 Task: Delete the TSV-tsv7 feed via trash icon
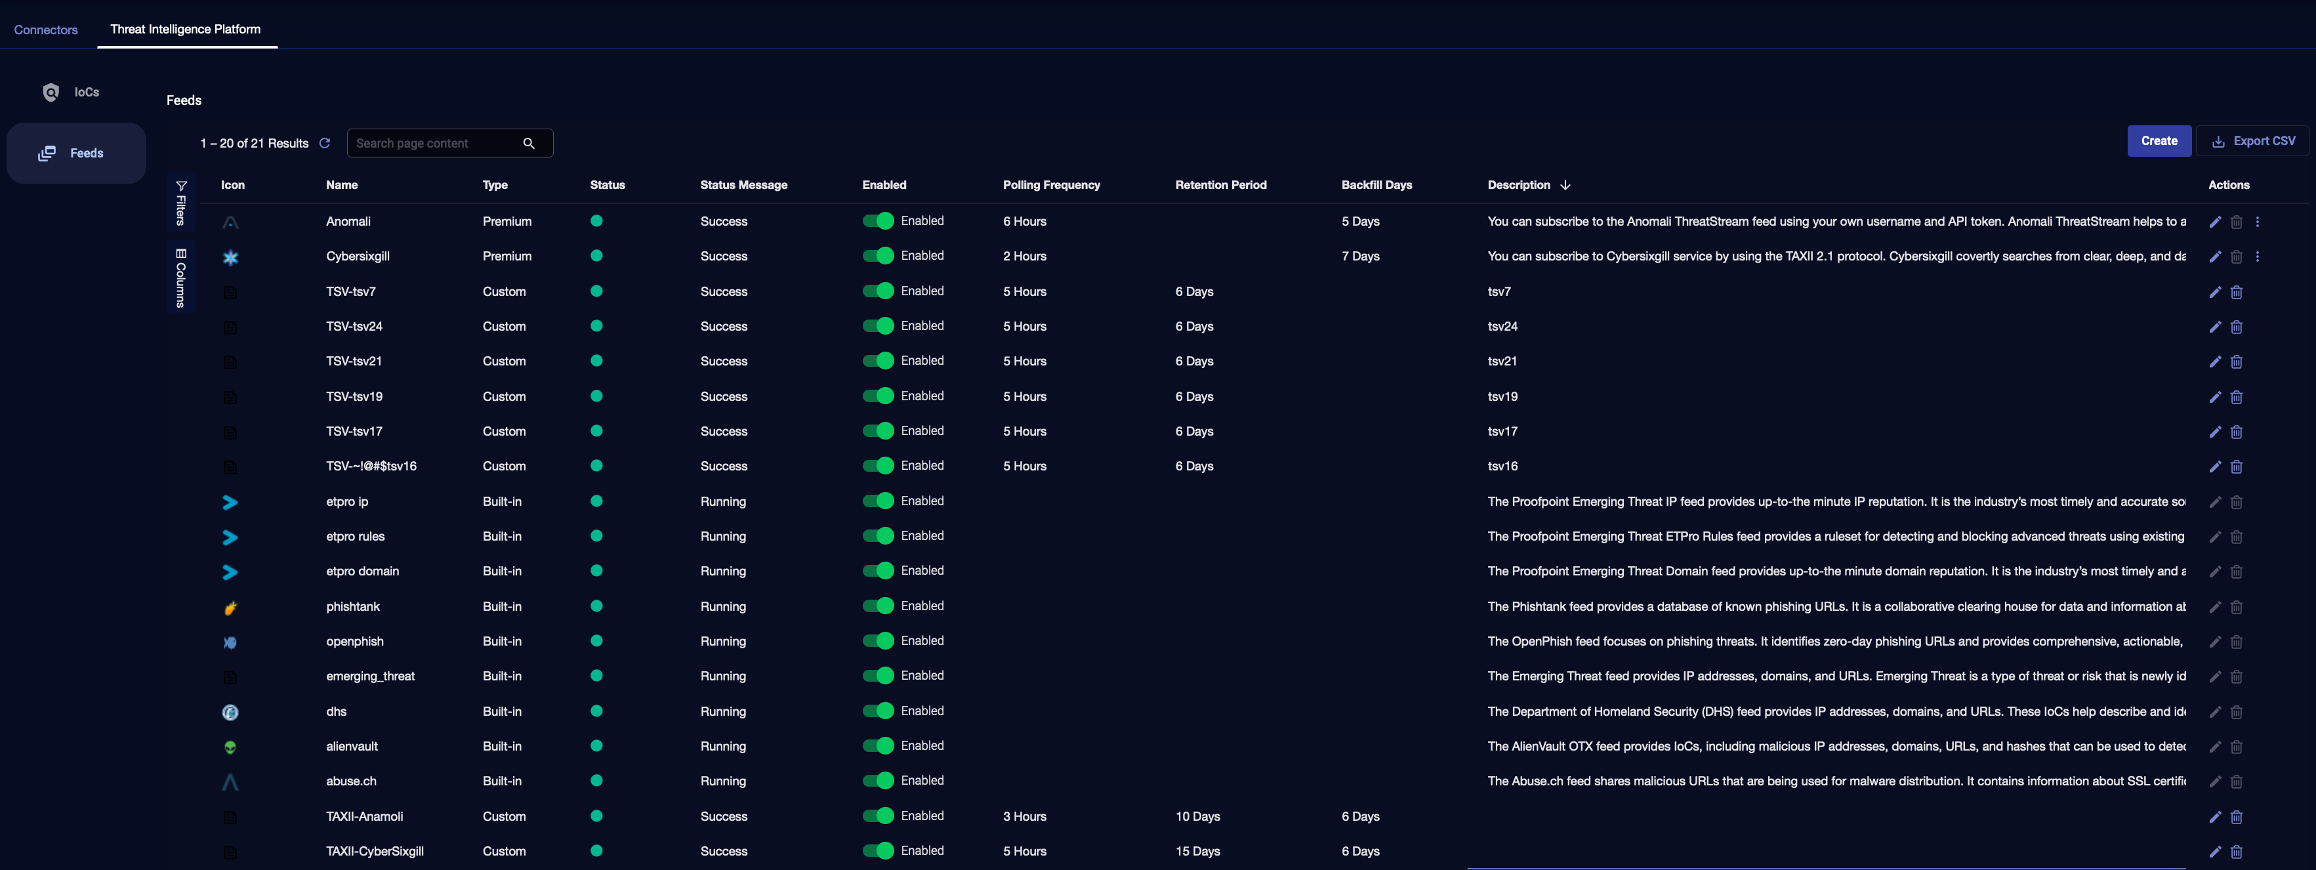2236,292
